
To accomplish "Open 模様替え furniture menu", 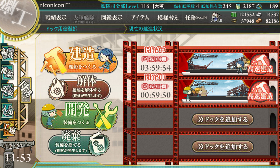I will (x=168, y=17).
